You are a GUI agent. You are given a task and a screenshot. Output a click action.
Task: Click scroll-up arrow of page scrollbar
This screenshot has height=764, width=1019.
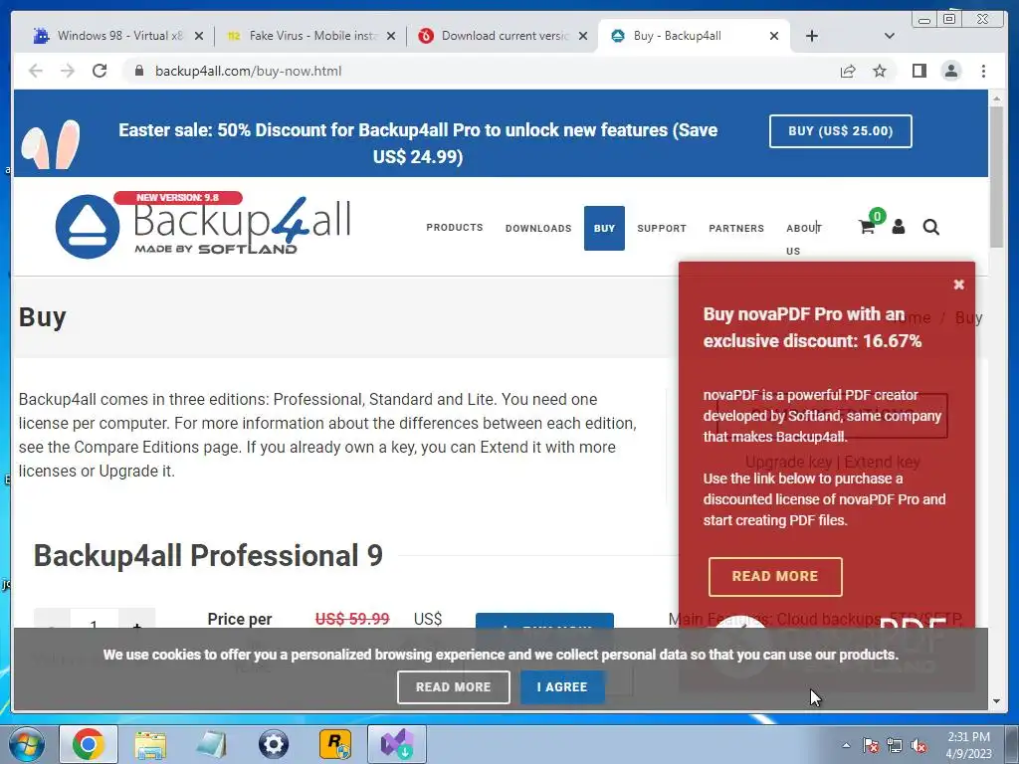pos(996,98)
